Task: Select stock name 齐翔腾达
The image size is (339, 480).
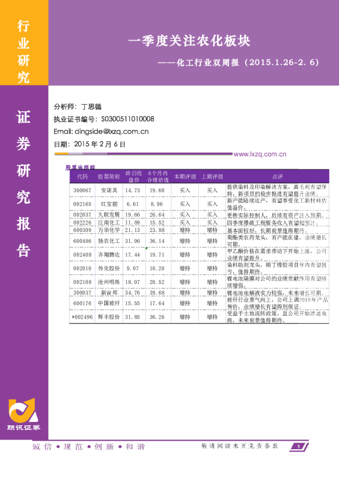Action: click(x=109, y=255)
